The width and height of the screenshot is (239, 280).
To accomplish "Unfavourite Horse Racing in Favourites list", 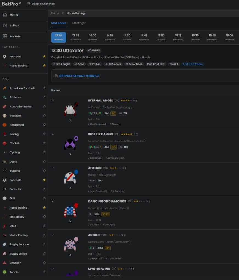I will (44, 66).
